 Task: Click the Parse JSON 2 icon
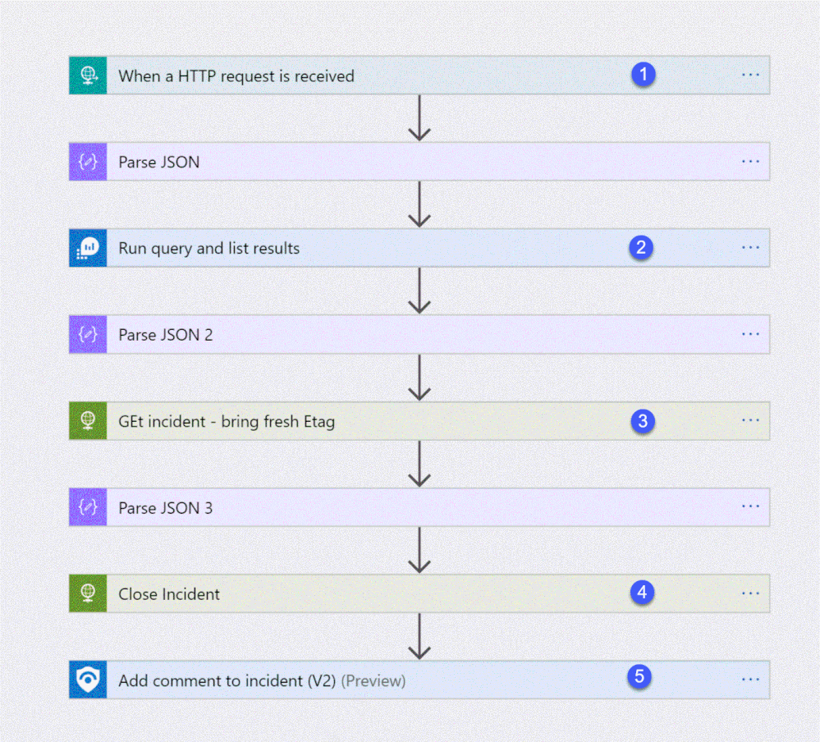(88, 334)
